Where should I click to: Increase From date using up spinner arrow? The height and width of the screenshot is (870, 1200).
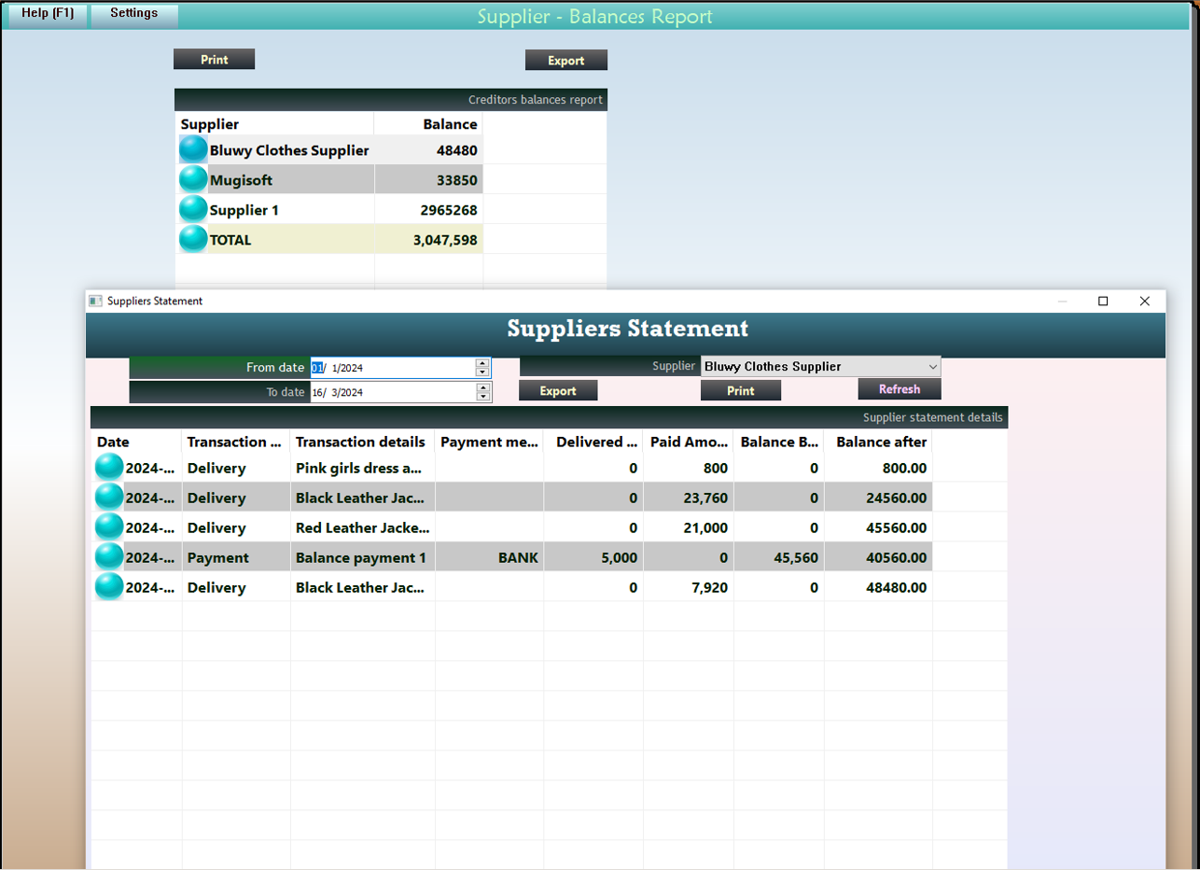tap(482, 363)
